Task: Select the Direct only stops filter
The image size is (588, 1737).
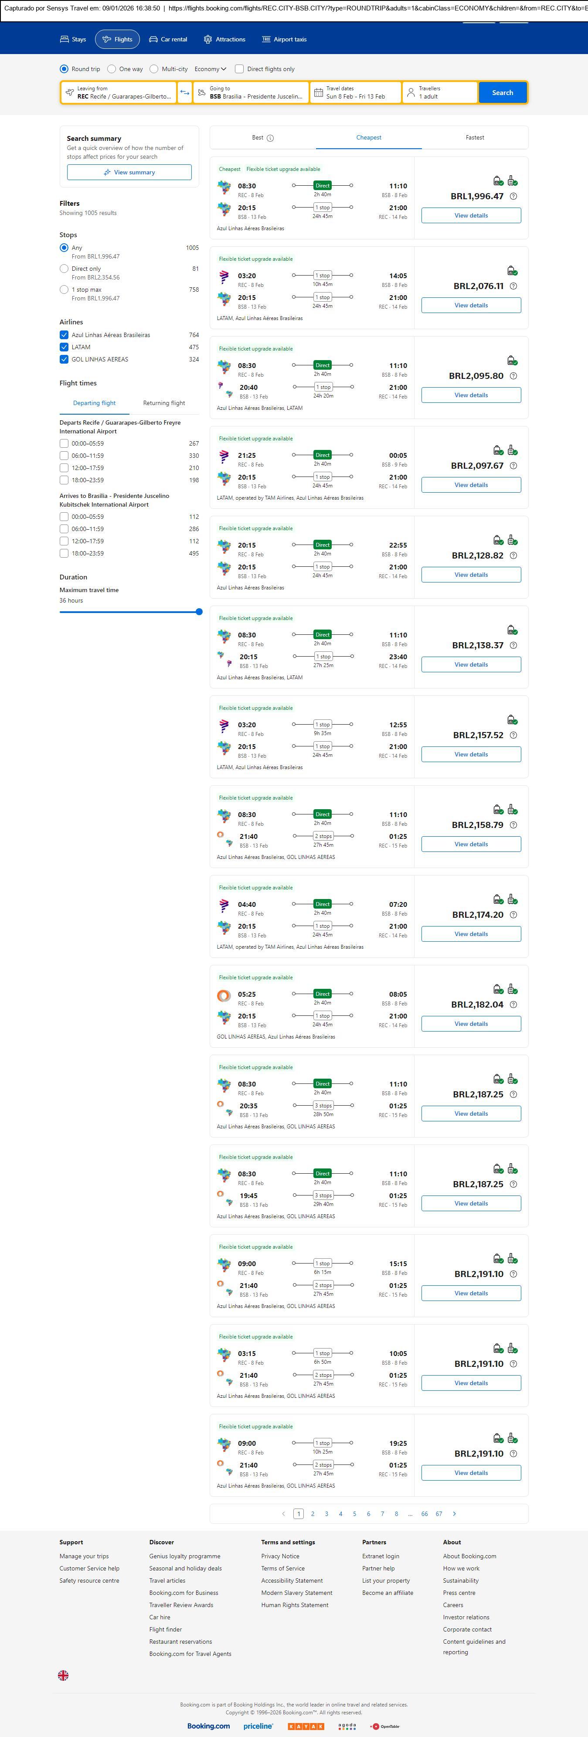Action: (x=64, y=269)
